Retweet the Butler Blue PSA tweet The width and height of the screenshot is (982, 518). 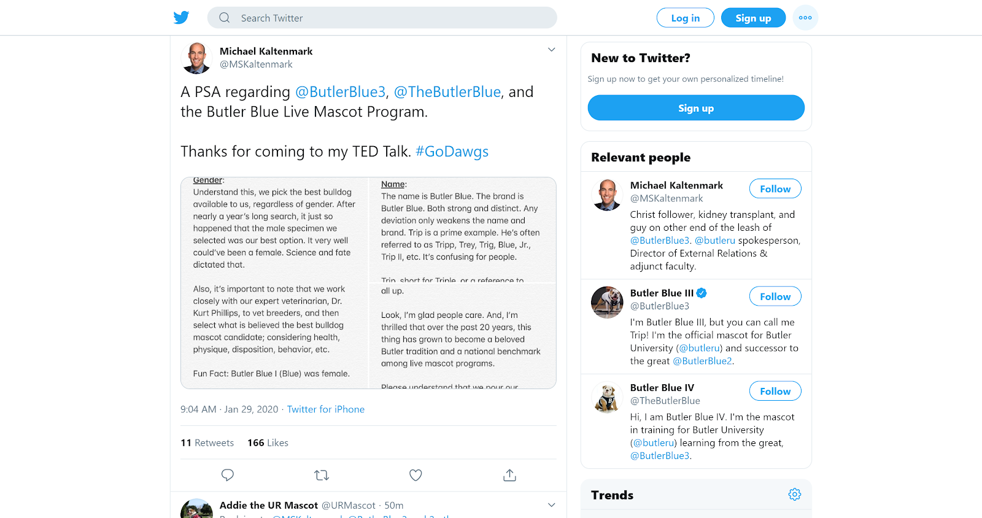coord(322,475)
